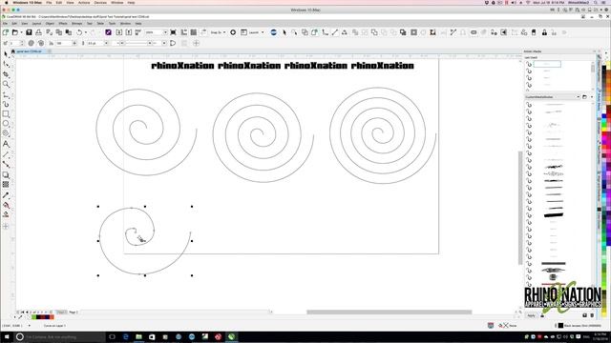Click the full-screen preview icon

click(174, 32)
